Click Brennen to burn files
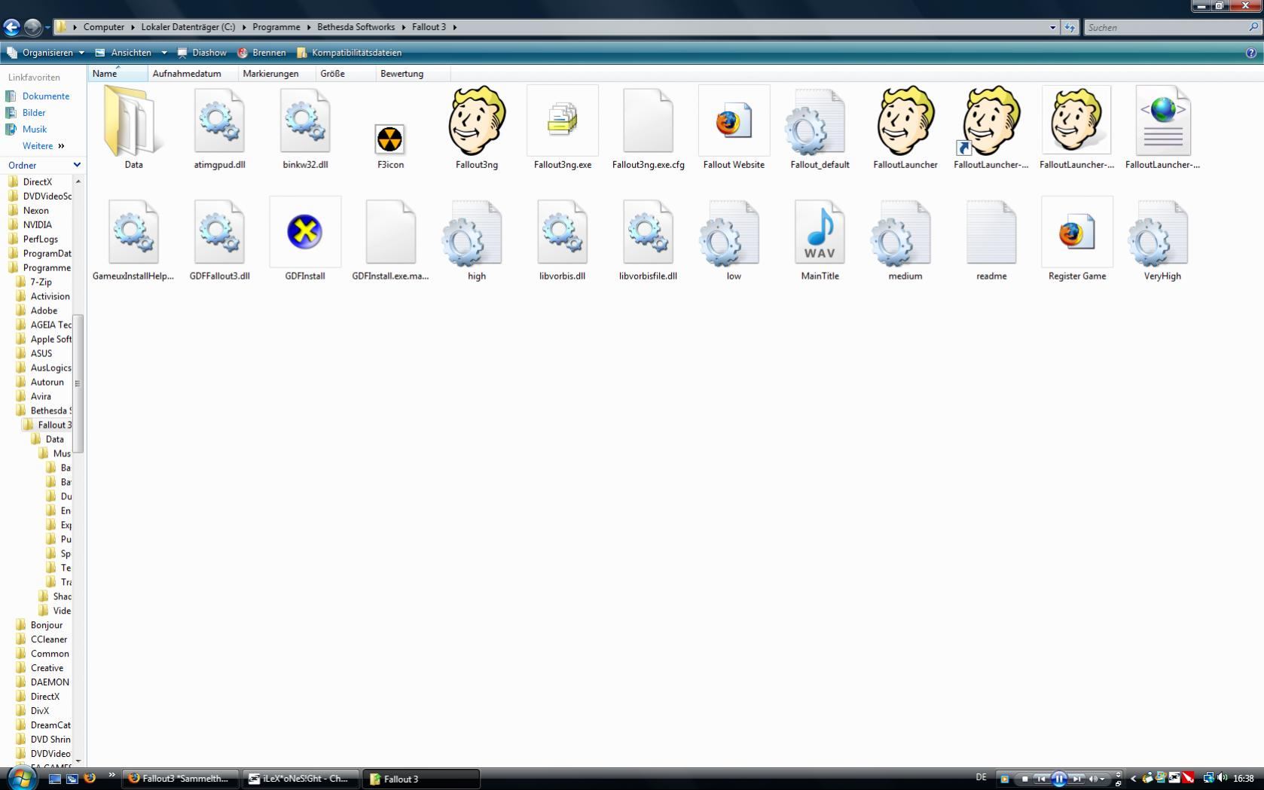This screenshot has width=1264, height=790. [x=261, y=53]
